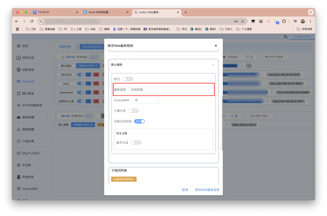327x216 pixels.
Task: Toggle the 标记 switch
Action: [127, 79]
